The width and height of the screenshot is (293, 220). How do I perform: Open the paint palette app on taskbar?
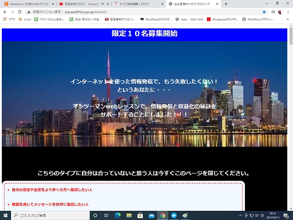tap(185, 215)
